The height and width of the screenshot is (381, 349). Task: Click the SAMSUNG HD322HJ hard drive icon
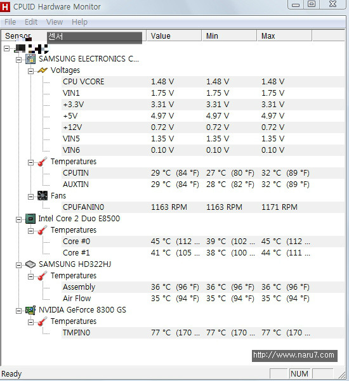30,264
